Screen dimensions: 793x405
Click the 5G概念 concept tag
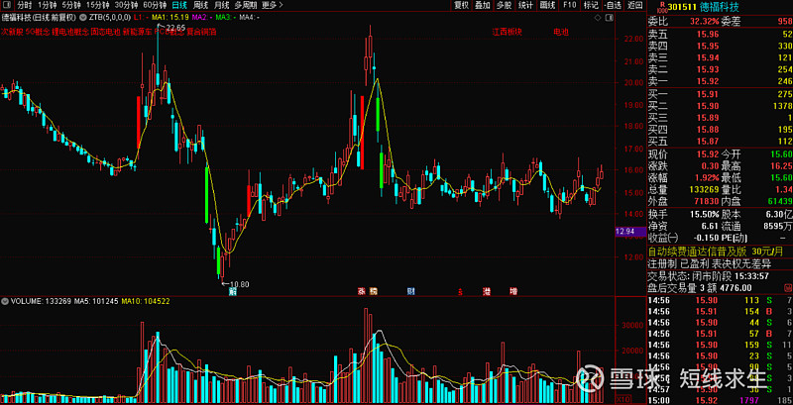(37, 32)
